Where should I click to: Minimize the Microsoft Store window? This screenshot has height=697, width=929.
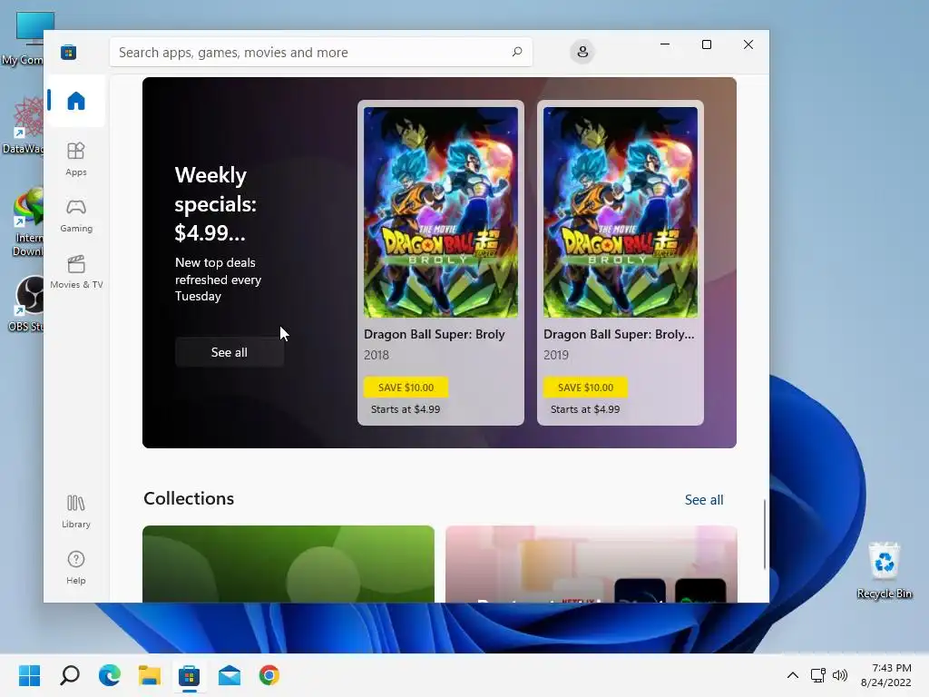tap(665, 44)
